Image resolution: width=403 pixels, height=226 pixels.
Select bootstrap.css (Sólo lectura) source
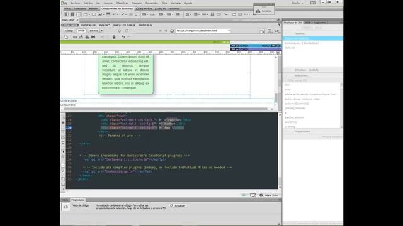click(302, 43)
